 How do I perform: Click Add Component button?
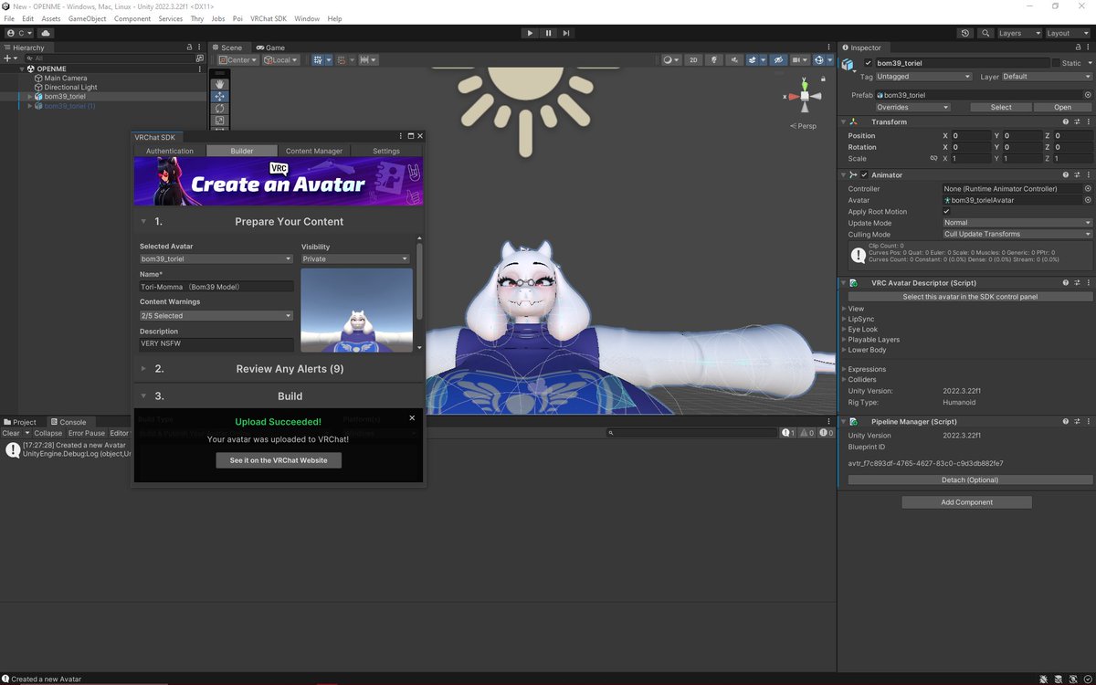coord(966,502)
